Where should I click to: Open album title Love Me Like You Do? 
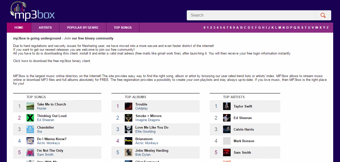[x=152, y=127]
